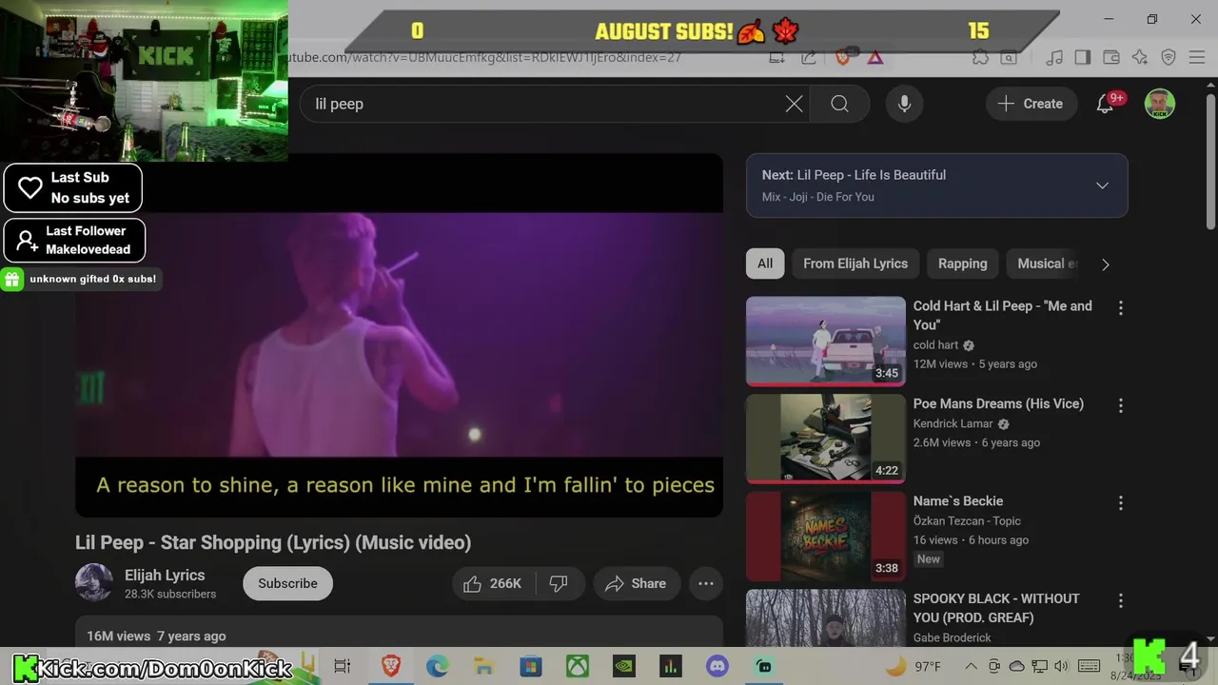
Task: Click the browser address bar URL
Action: [485, 57]
